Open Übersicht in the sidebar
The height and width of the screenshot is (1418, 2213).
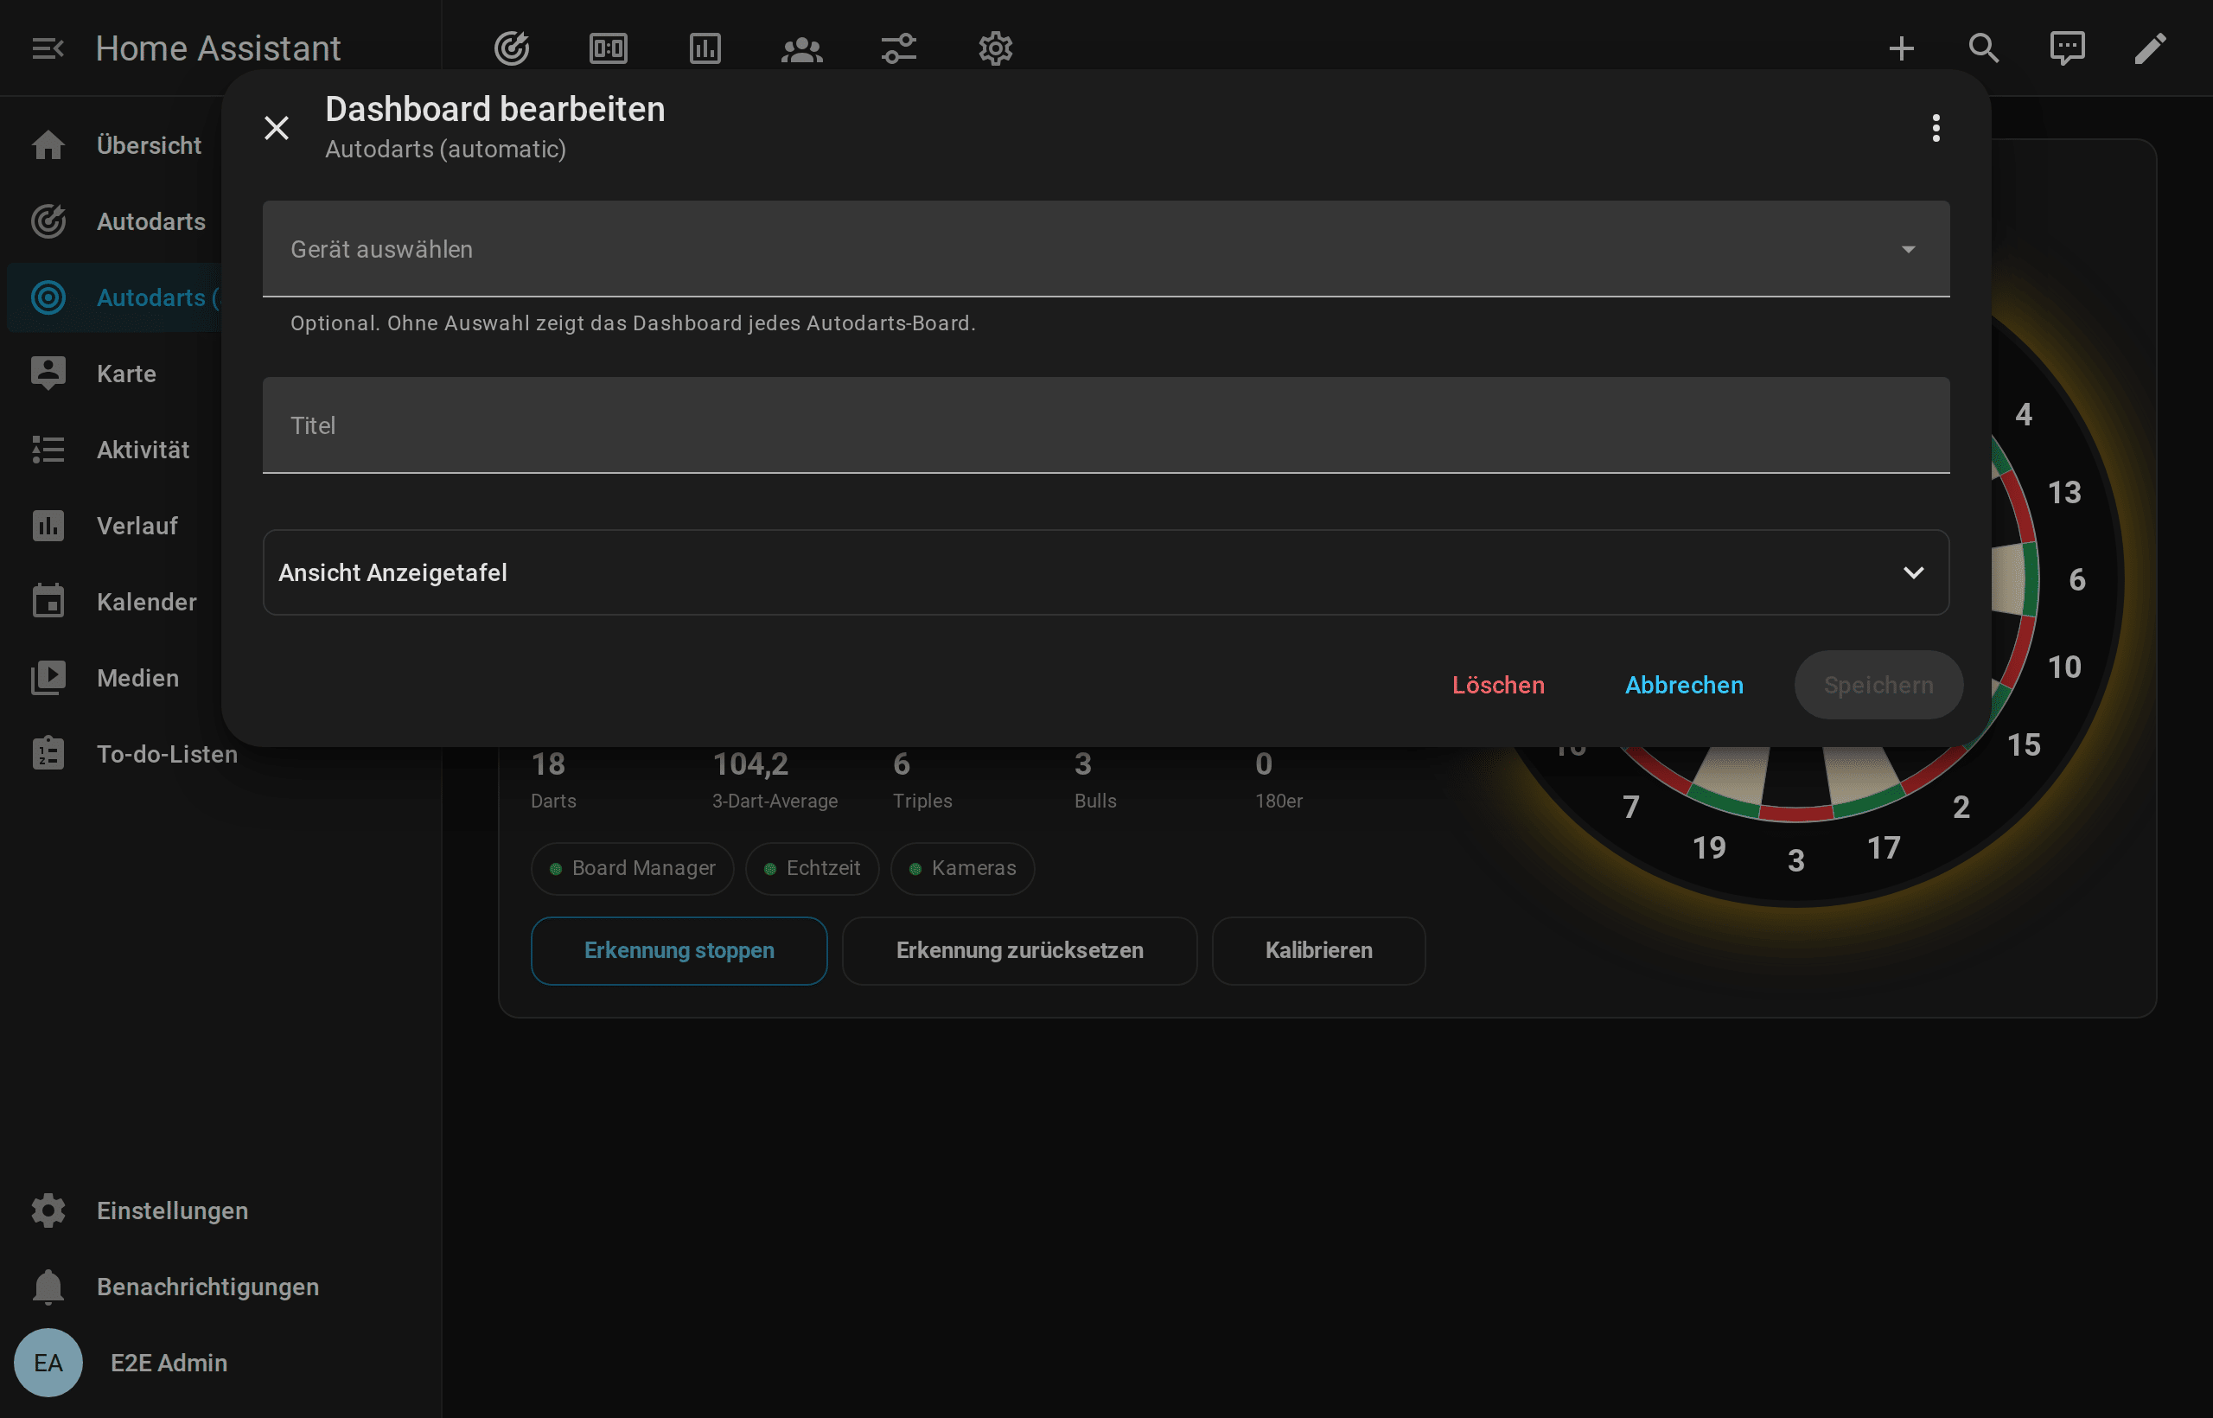click(x=115, y=144)
